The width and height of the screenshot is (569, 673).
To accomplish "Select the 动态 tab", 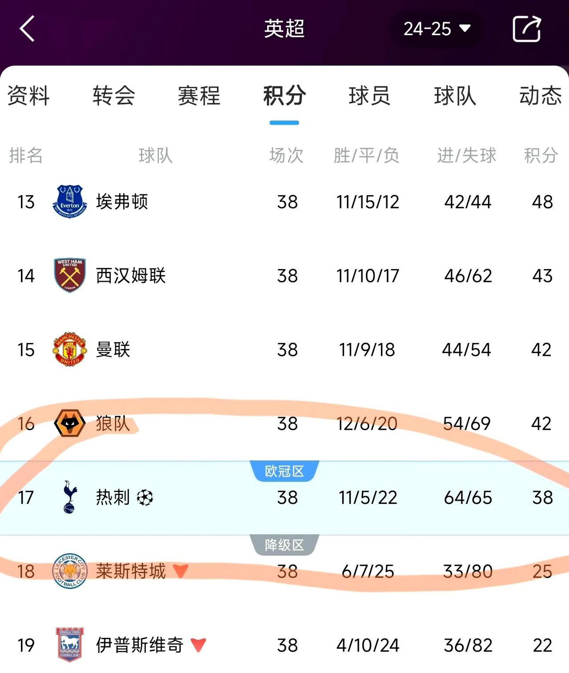I will tap(541, 96).
